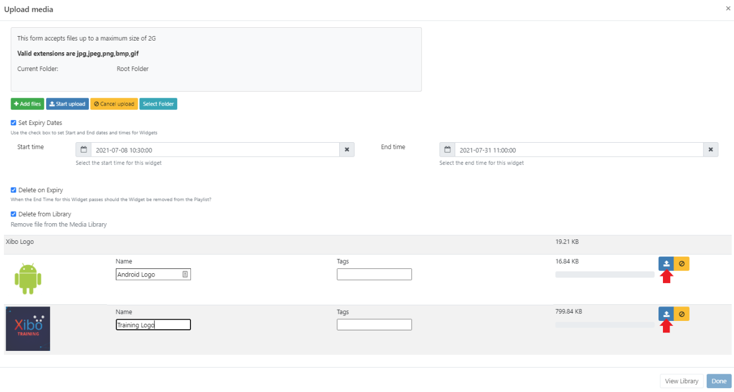Choose the Select Folder button

pos(158,104)
